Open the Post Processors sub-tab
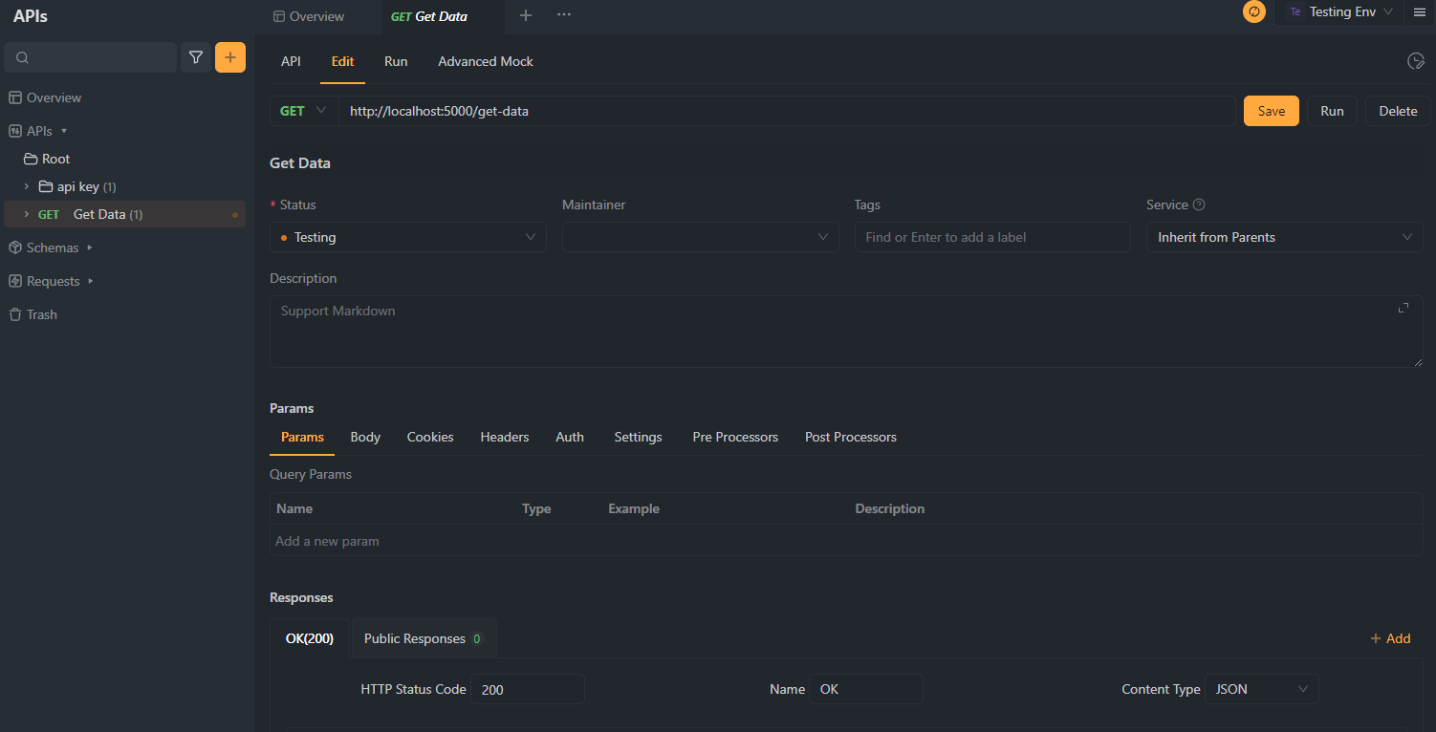Screen dimensions: 1436x732 (x=851, y=437)
